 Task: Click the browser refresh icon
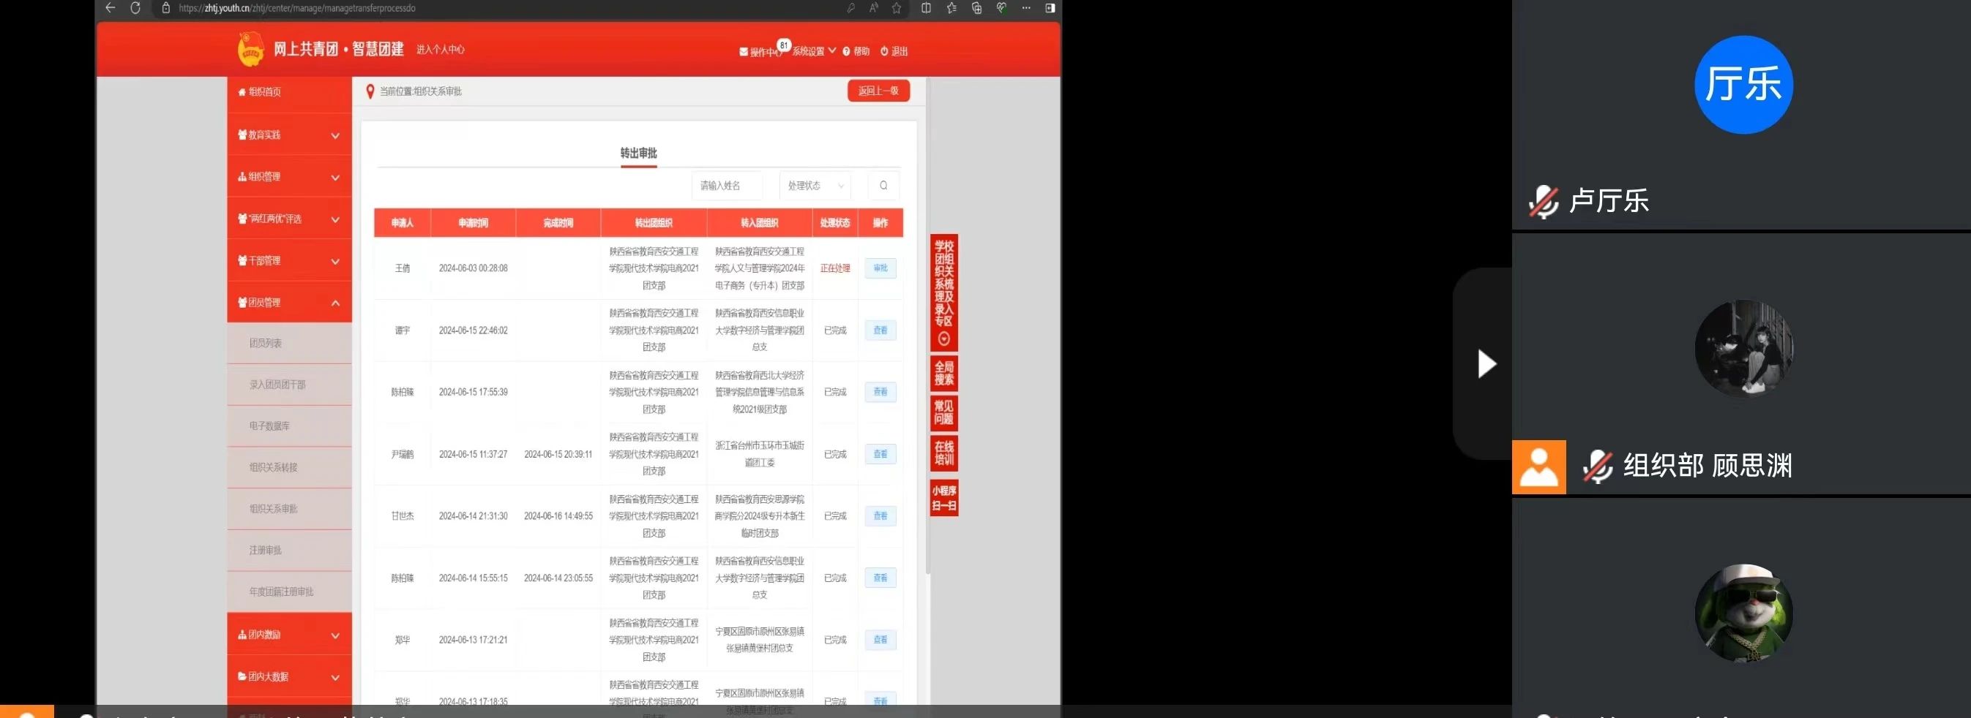[x=135, y=9]
